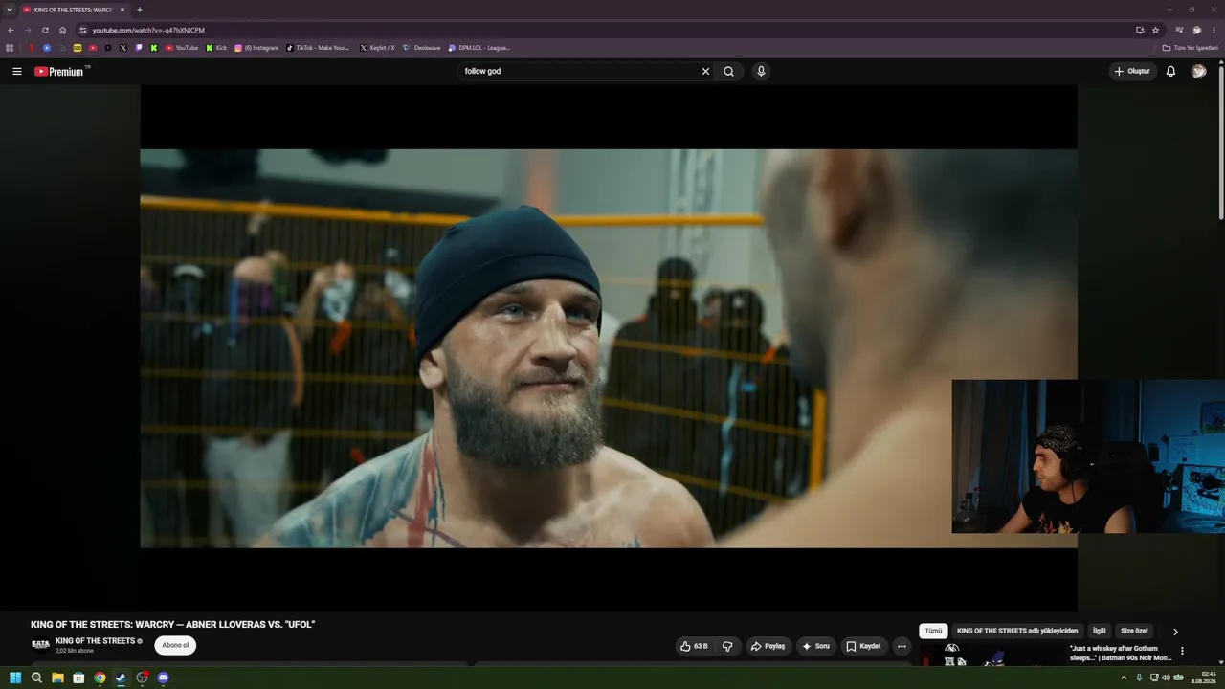Open the Soru ask button

[x=815, y=646]
